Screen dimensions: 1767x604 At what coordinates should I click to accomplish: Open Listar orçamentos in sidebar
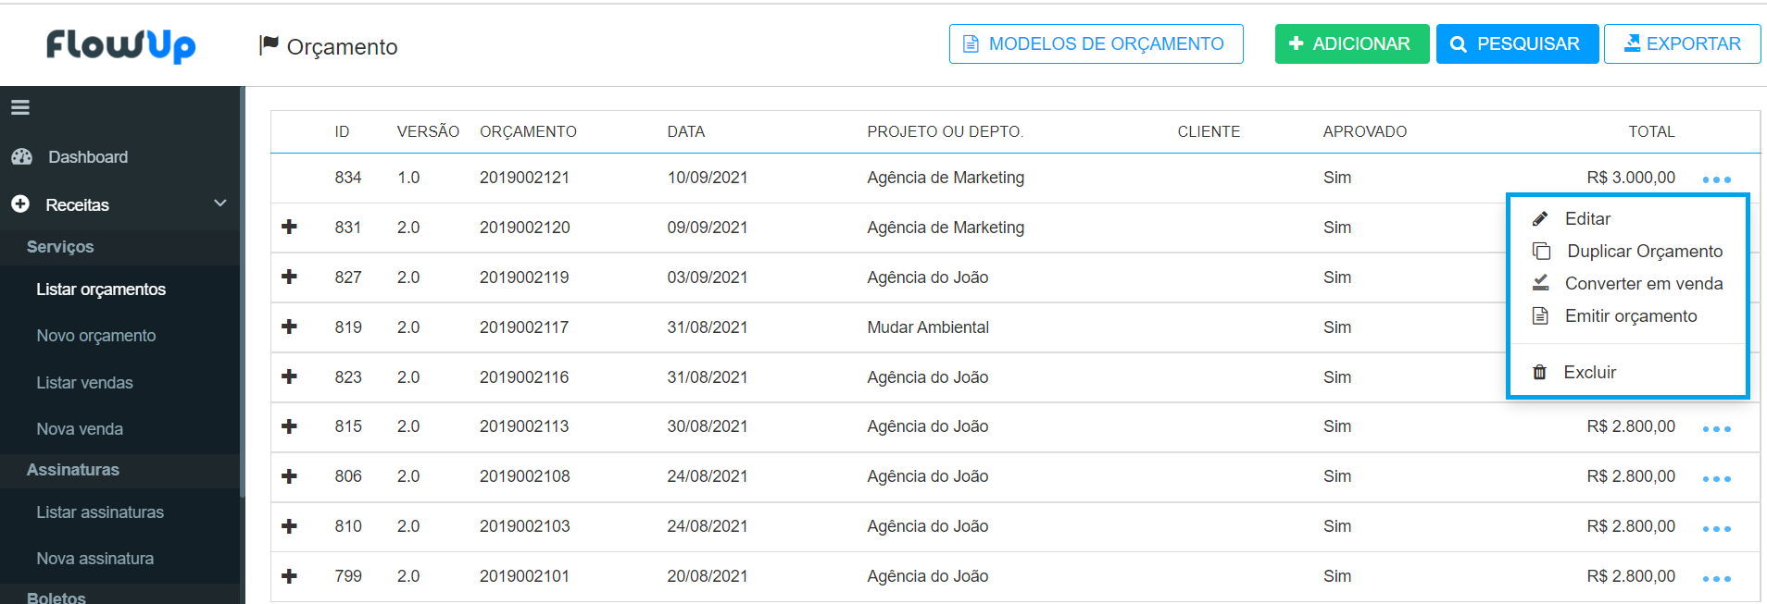pos(101,290)
